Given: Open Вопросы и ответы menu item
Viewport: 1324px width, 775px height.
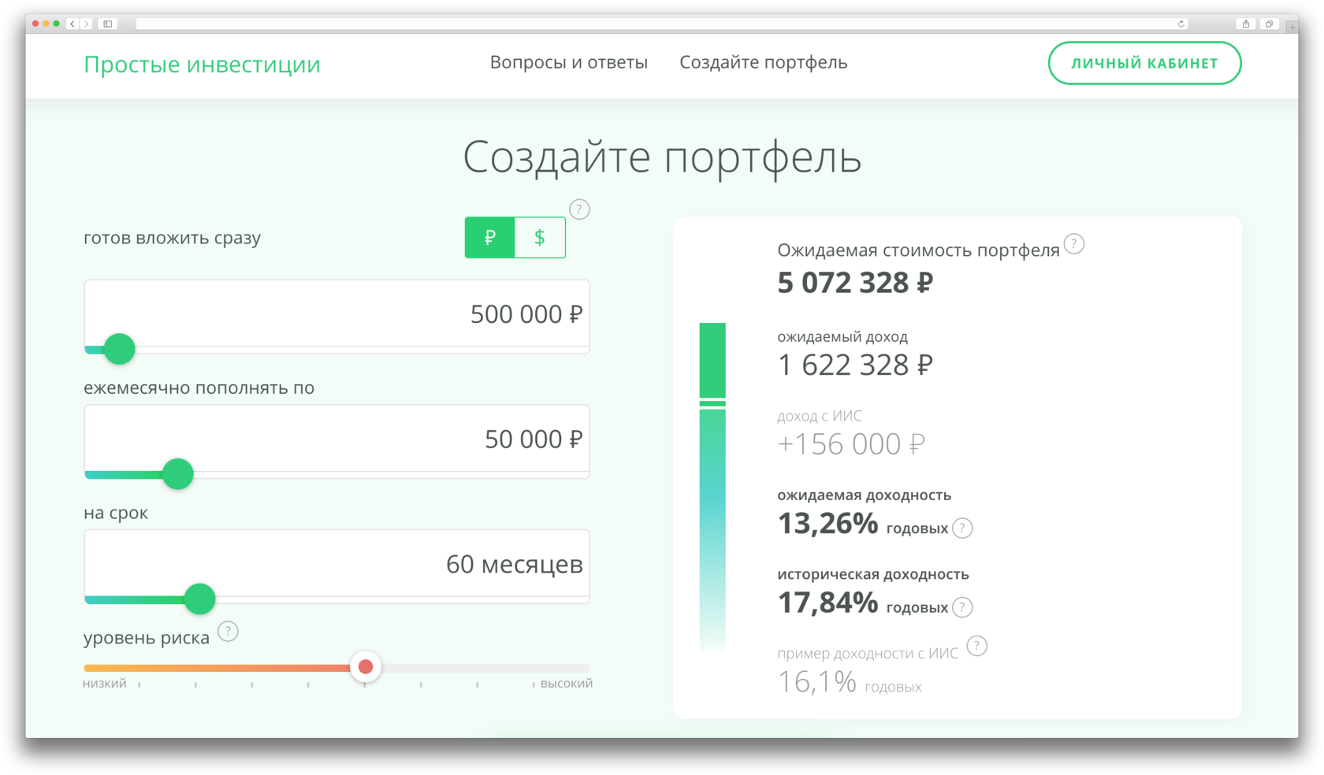Looking at the screenshot, I should tap(569, 62).
